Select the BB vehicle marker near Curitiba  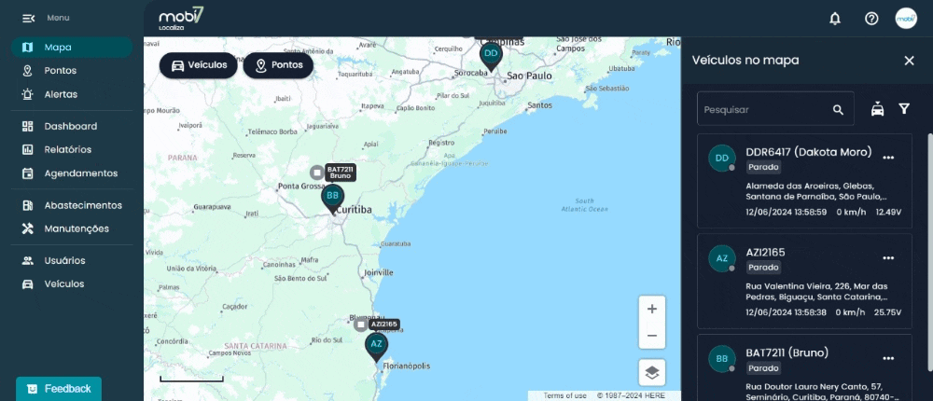tap(333, 199)
